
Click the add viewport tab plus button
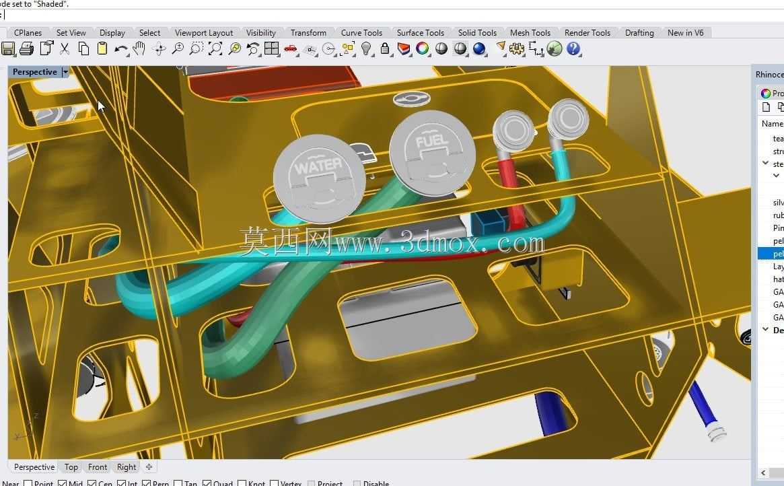149,467
